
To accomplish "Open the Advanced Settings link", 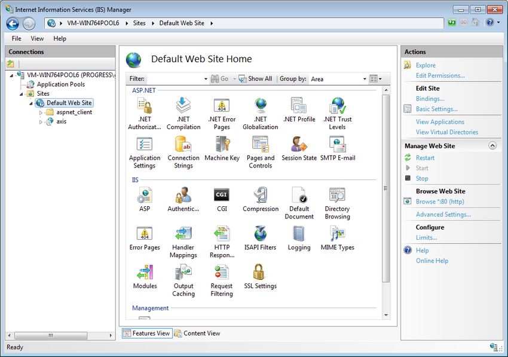I will coord(443,215).
